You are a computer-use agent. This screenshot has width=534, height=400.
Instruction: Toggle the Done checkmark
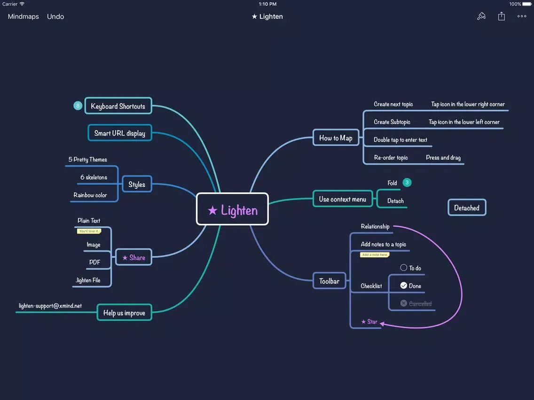coord(403,285)
